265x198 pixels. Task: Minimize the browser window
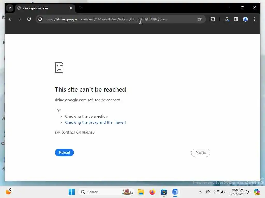click(231, 8)
